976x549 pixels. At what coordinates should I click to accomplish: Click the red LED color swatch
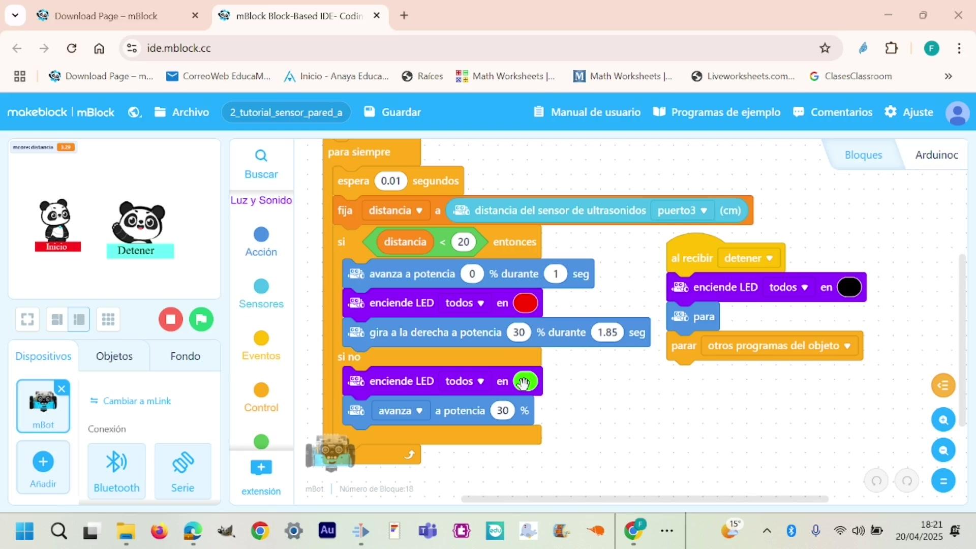click(x=525, y=303)
